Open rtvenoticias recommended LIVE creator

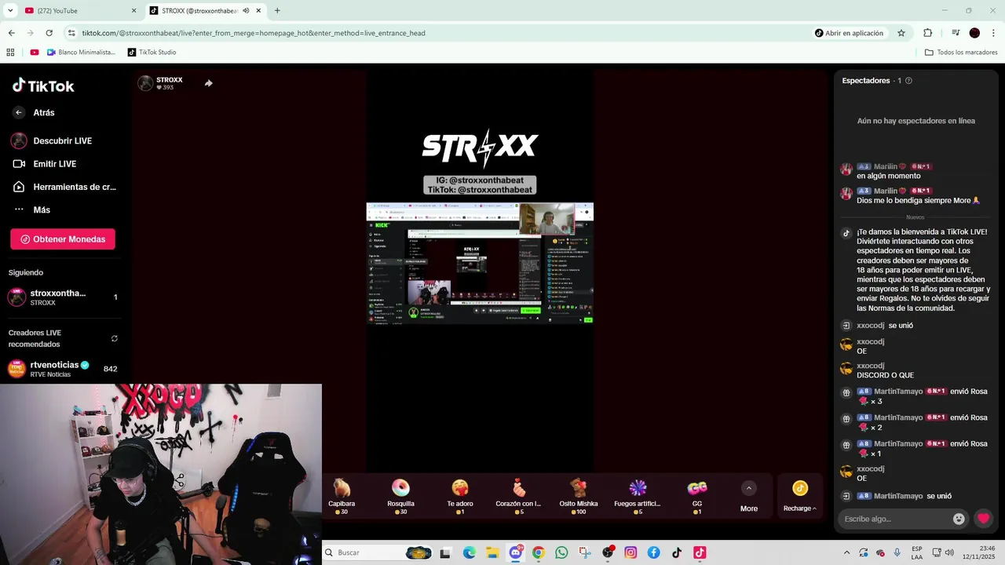63,369
